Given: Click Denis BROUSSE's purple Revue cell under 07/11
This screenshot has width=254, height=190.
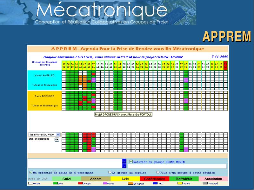Looking at the screenshot, I should point(94,101).
